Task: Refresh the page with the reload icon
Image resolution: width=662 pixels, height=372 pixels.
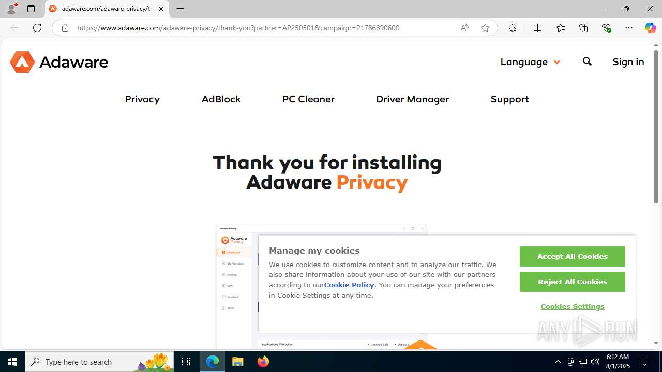Action: [37, 28]
